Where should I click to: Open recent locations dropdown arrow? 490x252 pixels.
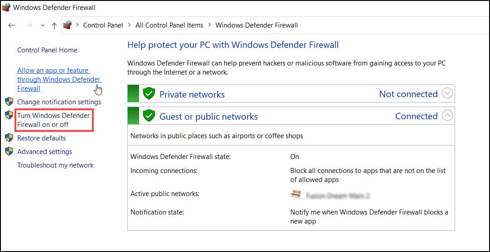point(43,26)
